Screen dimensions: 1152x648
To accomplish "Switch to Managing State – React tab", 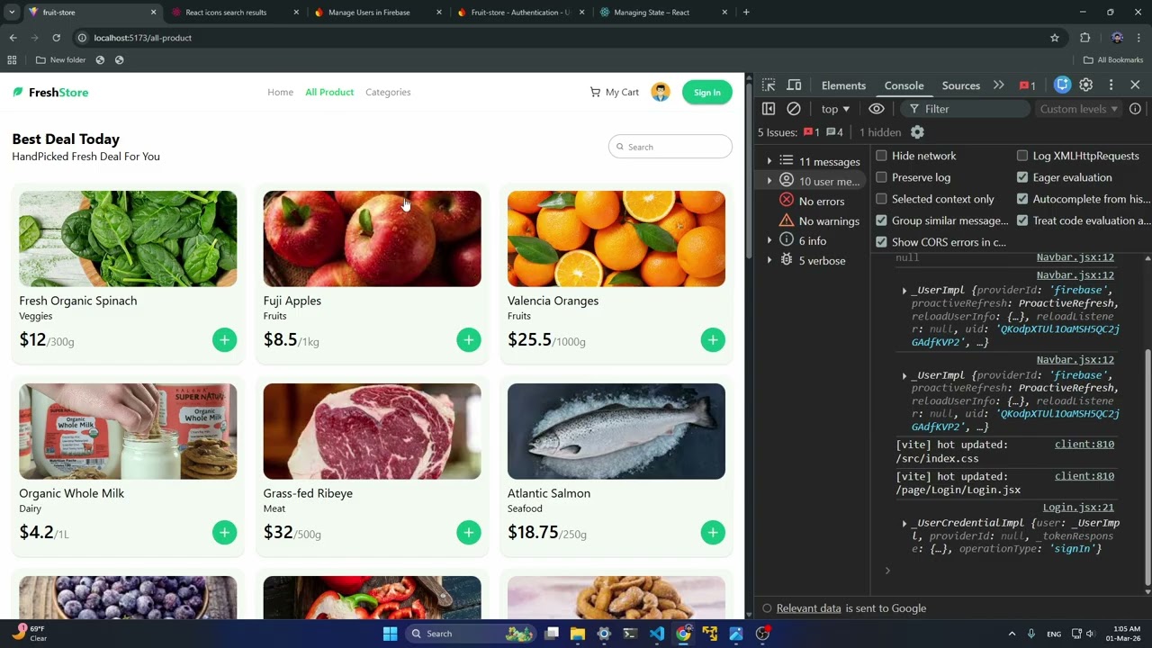I will tap(664, 13).
